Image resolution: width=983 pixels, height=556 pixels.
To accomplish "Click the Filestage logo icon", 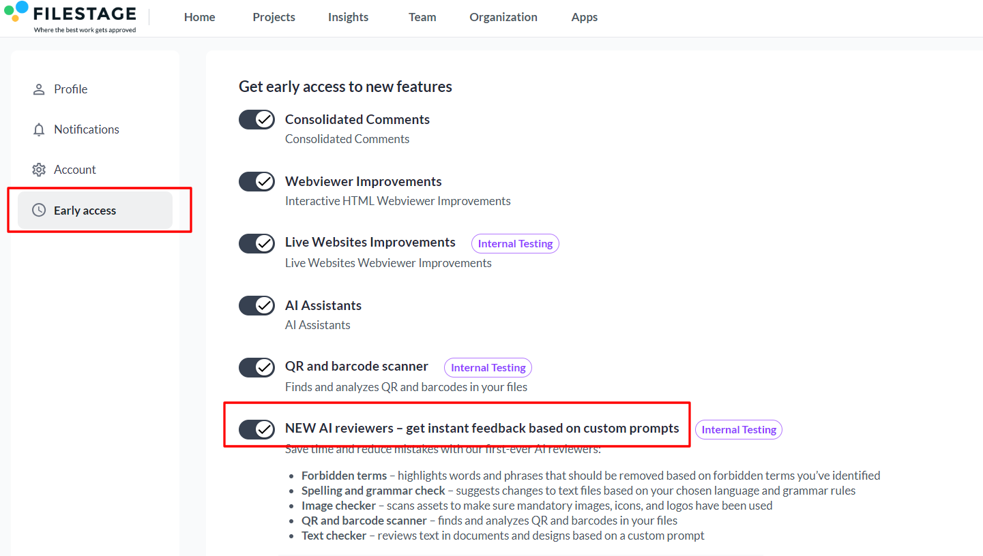I will point(16,12).
